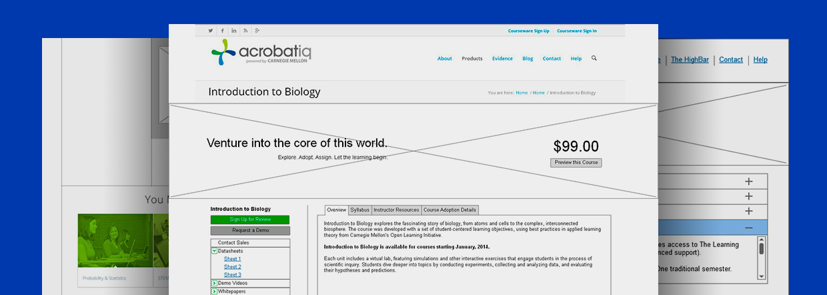Click the Preview this Course button
Screen dimensions: 827x295
tap(576, 163)
